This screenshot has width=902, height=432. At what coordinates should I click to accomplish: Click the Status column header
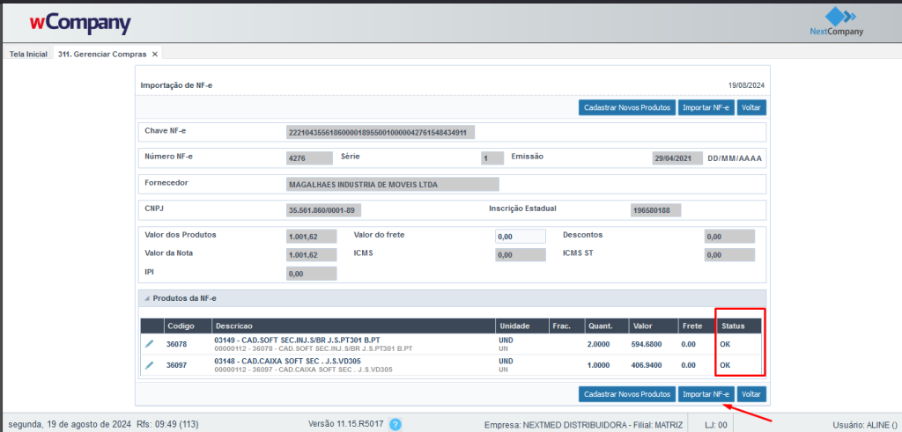click(739, 326)
